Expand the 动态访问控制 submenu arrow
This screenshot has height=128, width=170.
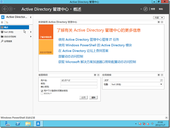pyautogui.click(x=31, y=36)
